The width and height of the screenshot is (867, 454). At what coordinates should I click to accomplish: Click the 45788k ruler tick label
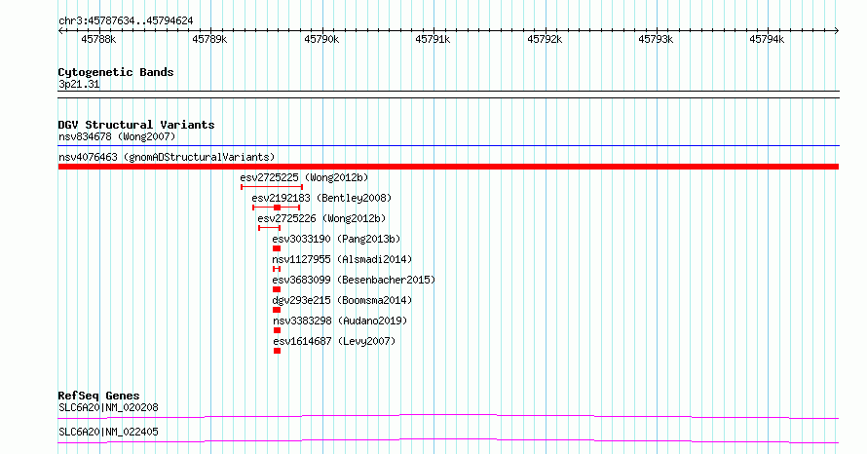pos(98,39)
